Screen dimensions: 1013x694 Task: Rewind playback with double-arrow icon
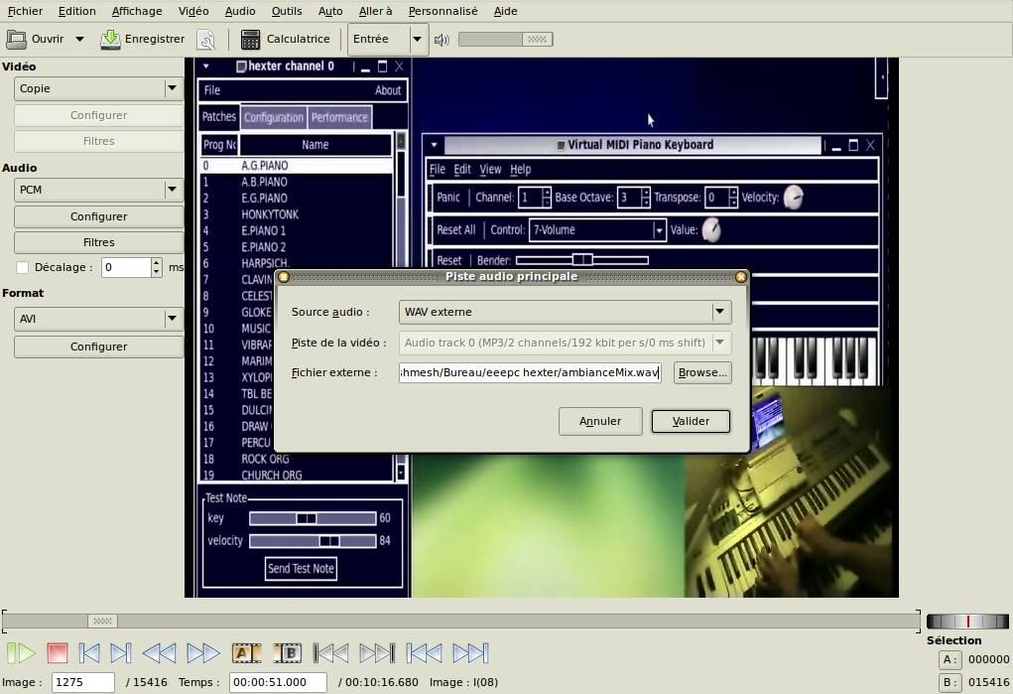(159, 652)
